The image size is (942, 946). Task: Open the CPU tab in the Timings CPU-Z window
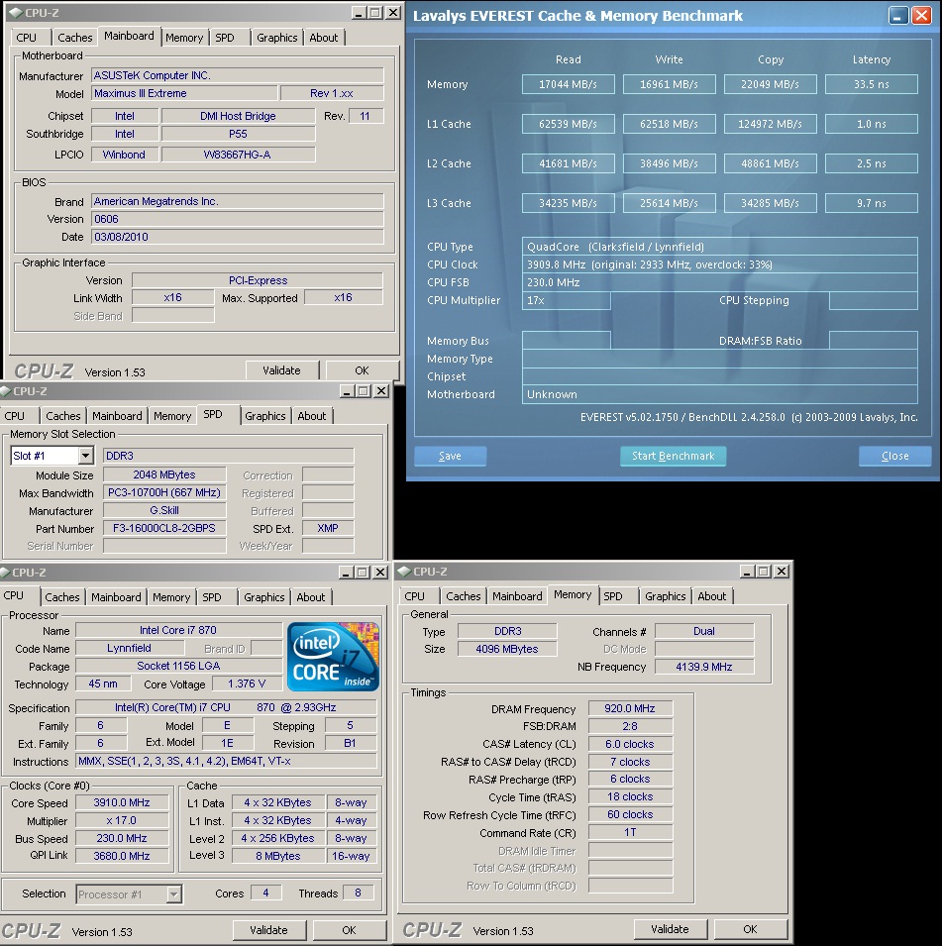coord(415,596)
